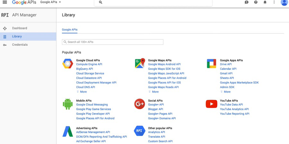Open Compute Engine API link
Screen dimensions: 289x144
(89, 64)
